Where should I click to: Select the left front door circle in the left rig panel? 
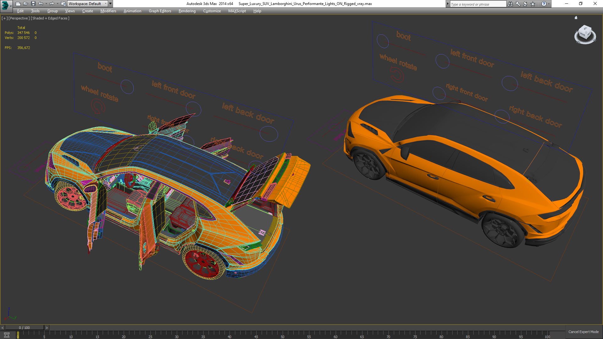[193, 109]
